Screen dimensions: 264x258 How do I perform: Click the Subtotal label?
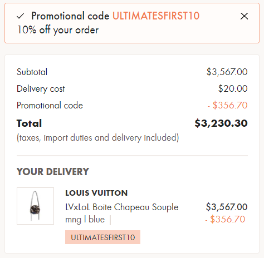point(32,72)
